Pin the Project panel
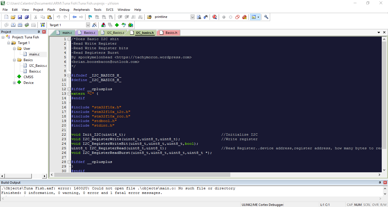The image size is (388, 207). (x=39, y=32)
